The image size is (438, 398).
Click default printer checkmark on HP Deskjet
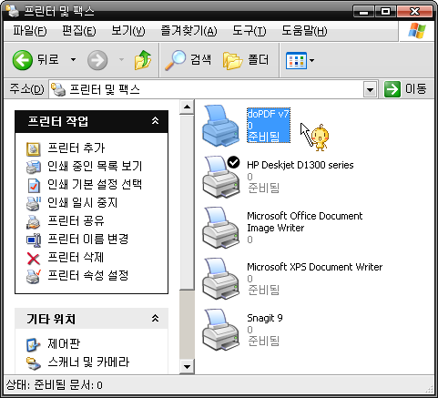point(233,162)
